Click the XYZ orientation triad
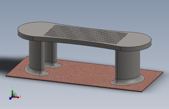 point(15,93)
